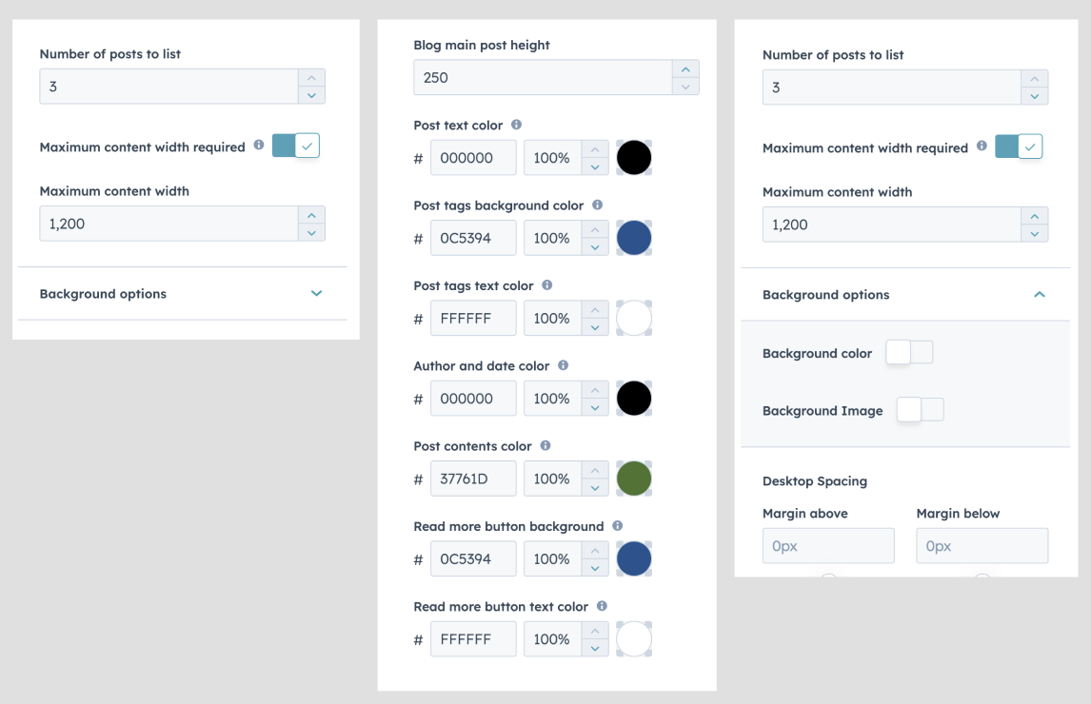Click the Margin below input field
The width and height of the screenshot is (1091, 704).
982,546
